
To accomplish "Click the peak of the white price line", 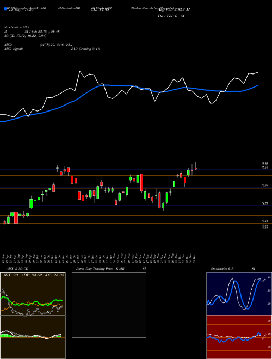I will tap(80, 72).
